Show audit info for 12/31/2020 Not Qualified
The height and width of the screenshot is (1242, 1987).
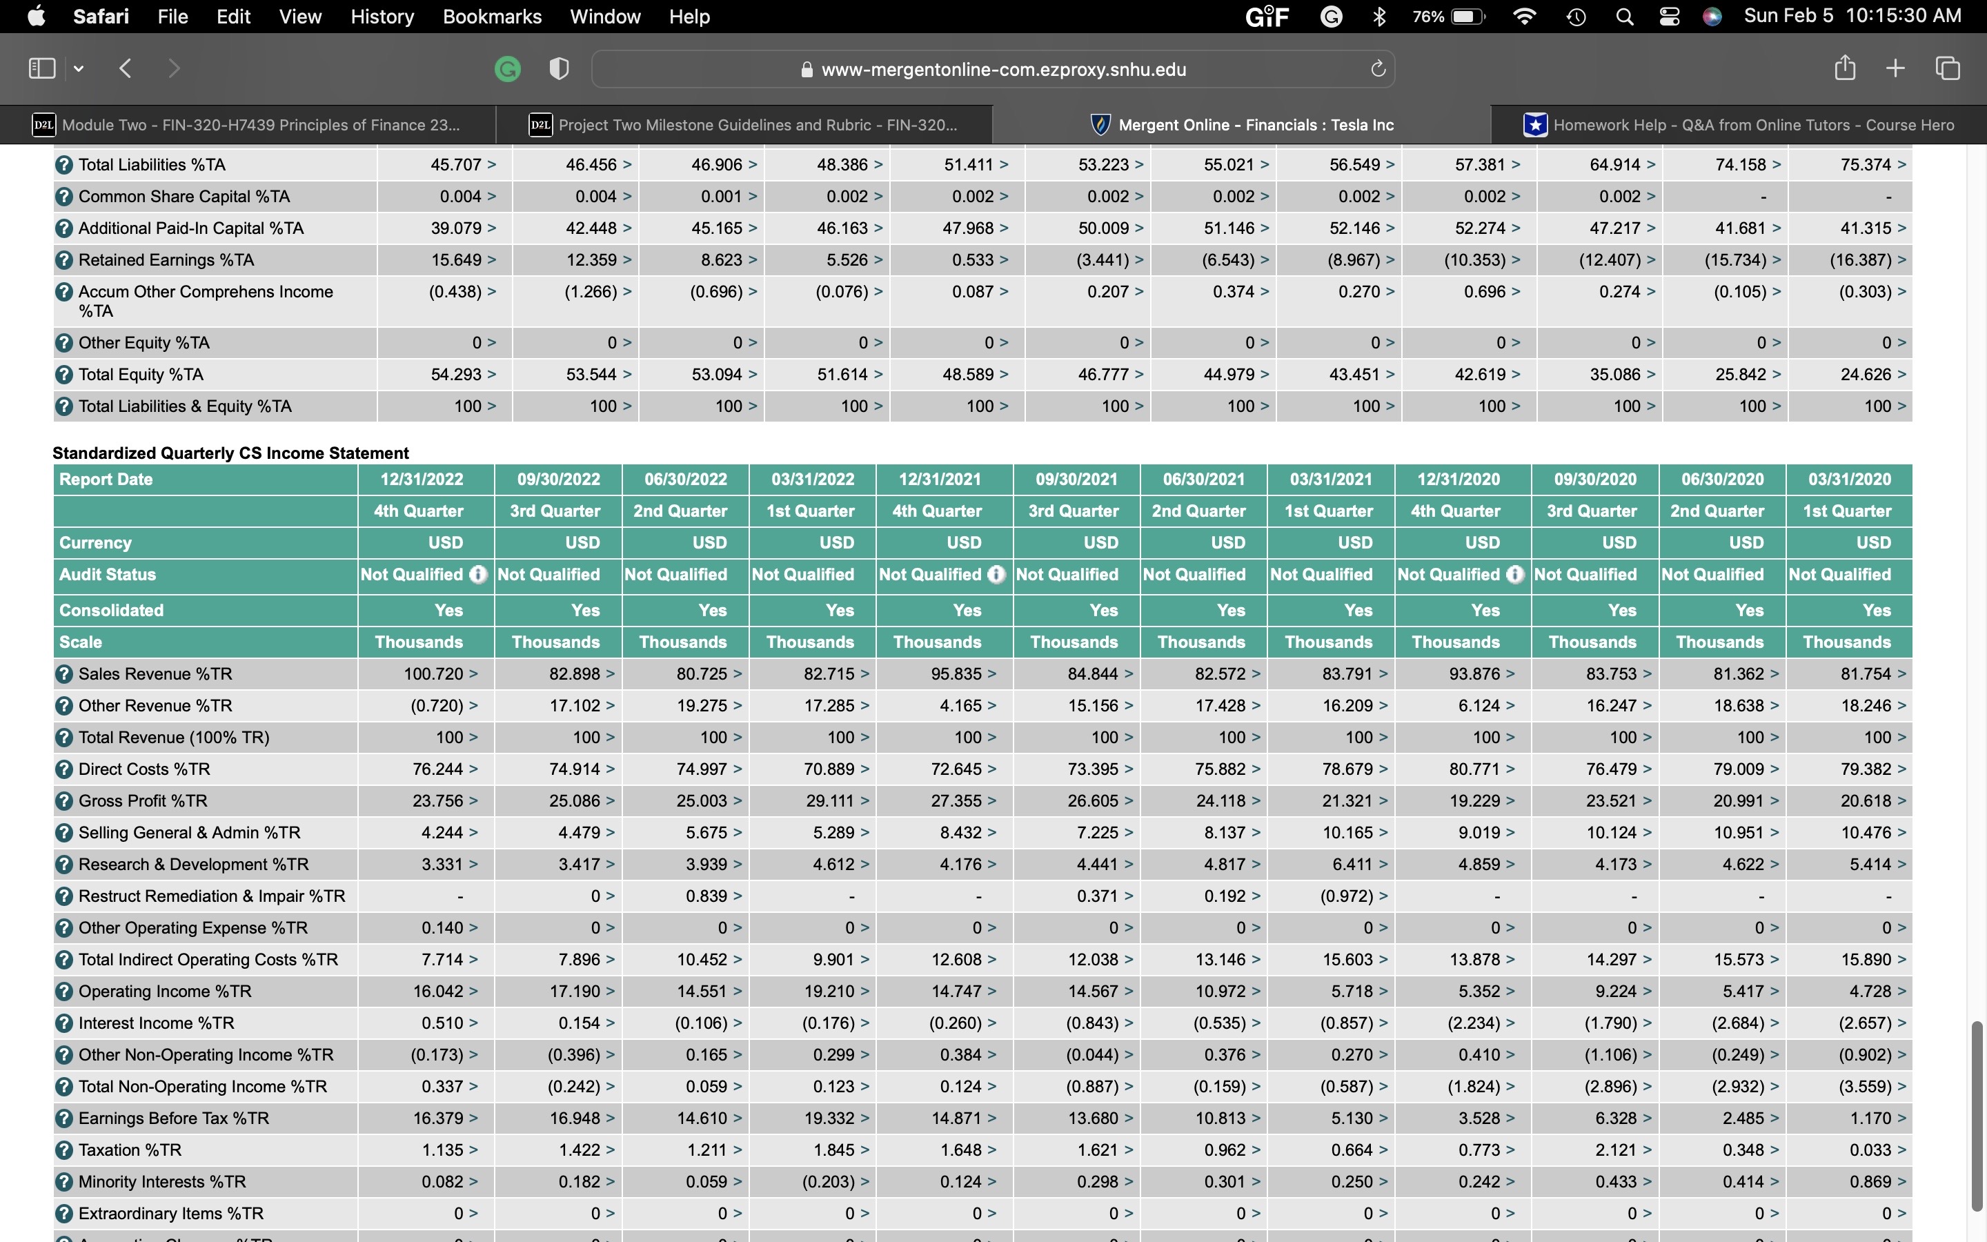[1516, 575]
